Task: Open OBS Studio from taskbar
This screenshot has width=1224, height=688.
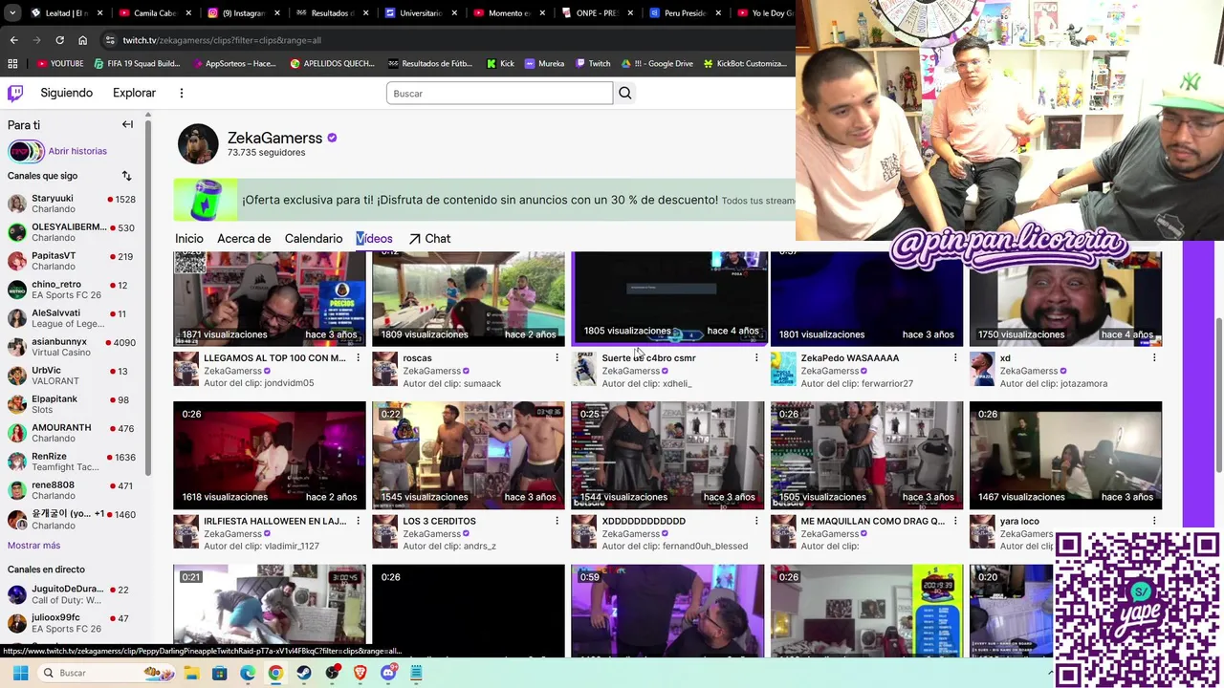Action: pyautogui.click(x=332, y=673)
